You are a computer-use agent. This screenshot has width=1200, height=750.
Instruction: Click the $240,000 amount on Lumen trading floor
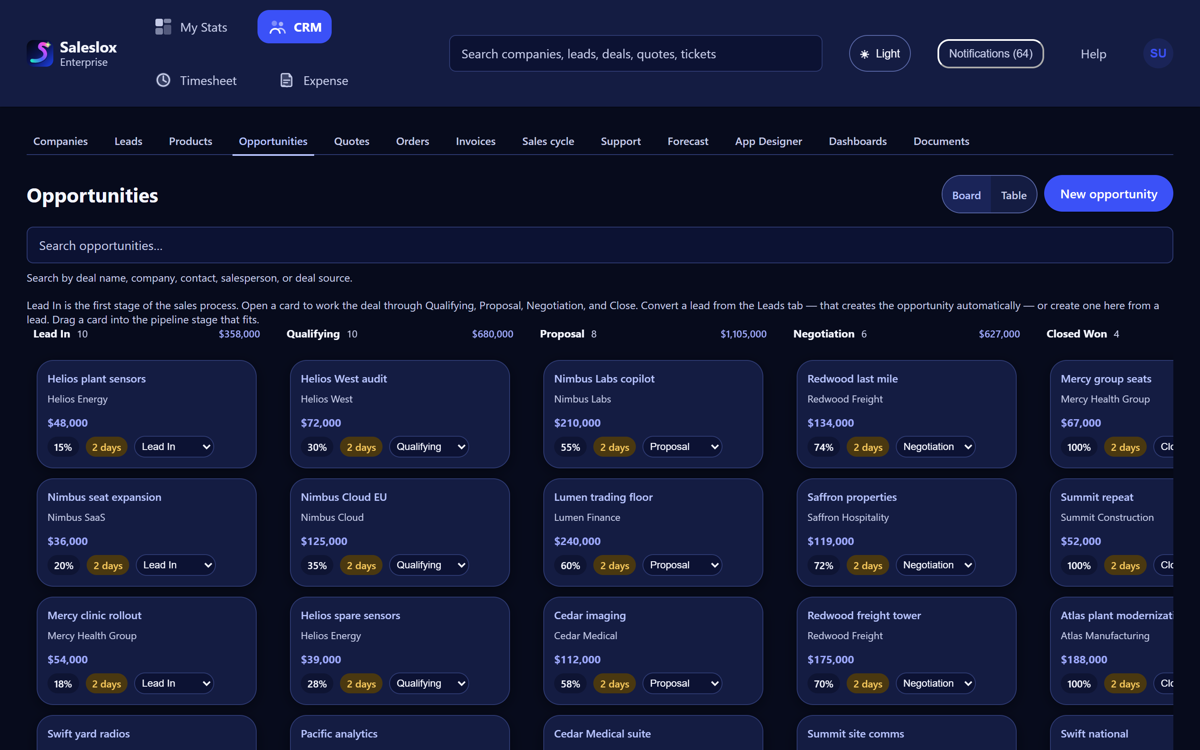577,541
